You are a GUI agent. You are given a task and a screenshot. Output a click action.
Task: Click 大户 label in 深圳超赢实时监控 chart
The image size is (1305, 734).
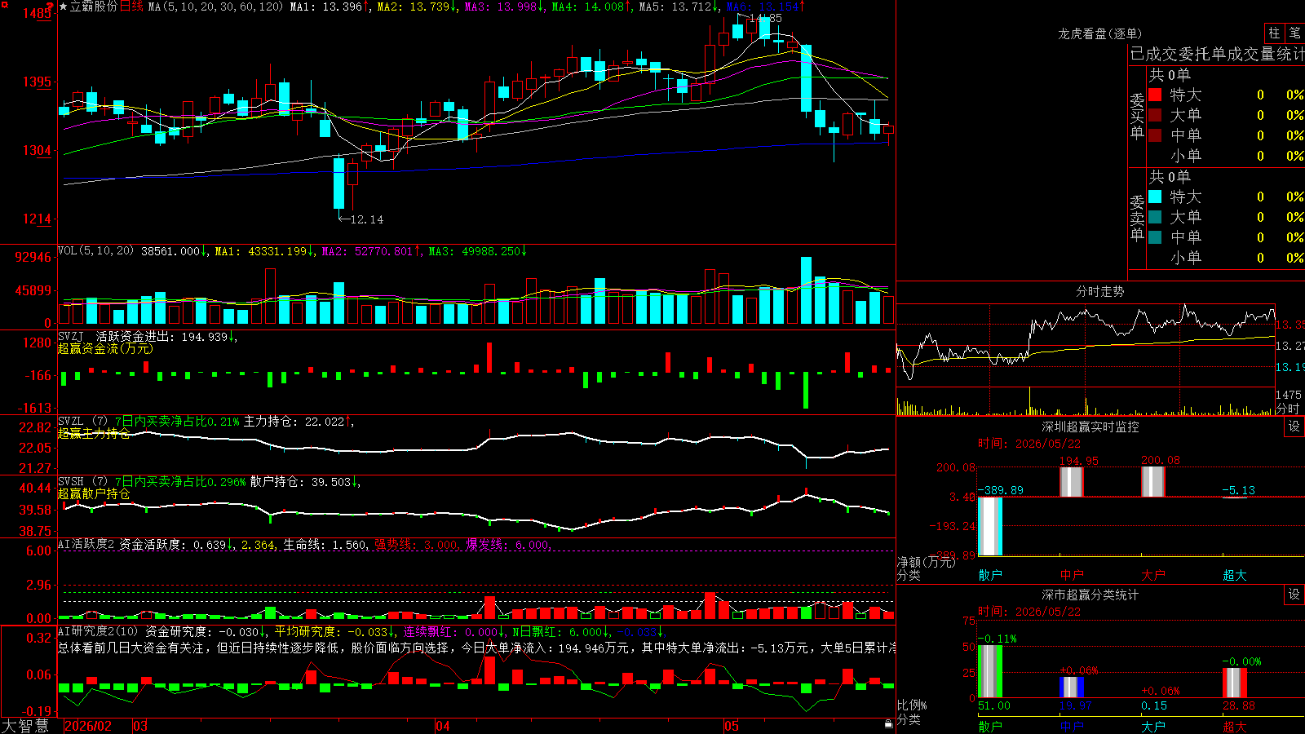(1153, 575)
